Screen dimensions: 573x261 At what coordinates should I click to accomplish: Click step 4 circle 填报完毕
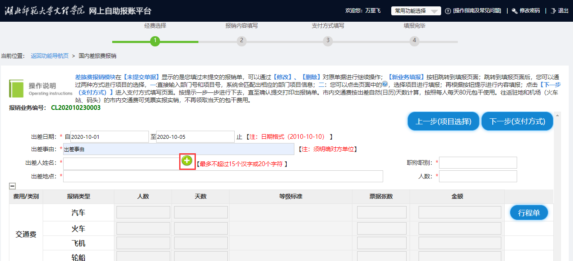click(x=414, y=41)
